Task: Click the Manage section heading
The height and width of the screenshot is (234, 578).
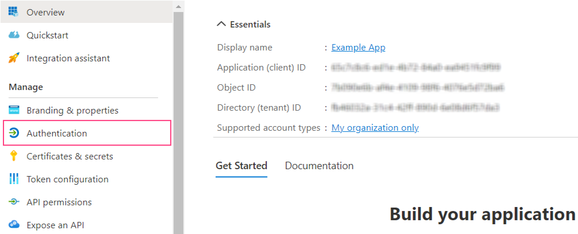Action: 26,87
